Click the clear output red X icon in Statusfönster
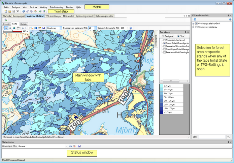Screen dimensions: 234x163 pyautogui.click(x=74, y=146)
